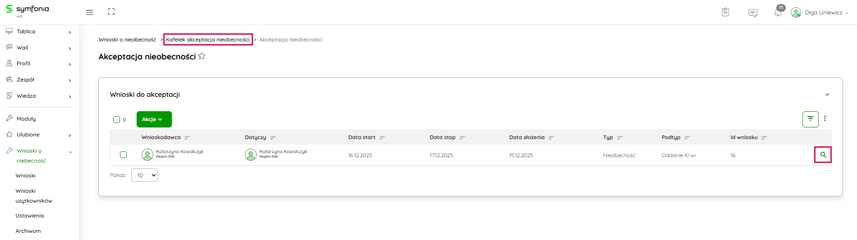The width and height of the screenshot is (857, 240).
Task: Toggle fullscreen mode icon
Action: [x=111, y=12]
